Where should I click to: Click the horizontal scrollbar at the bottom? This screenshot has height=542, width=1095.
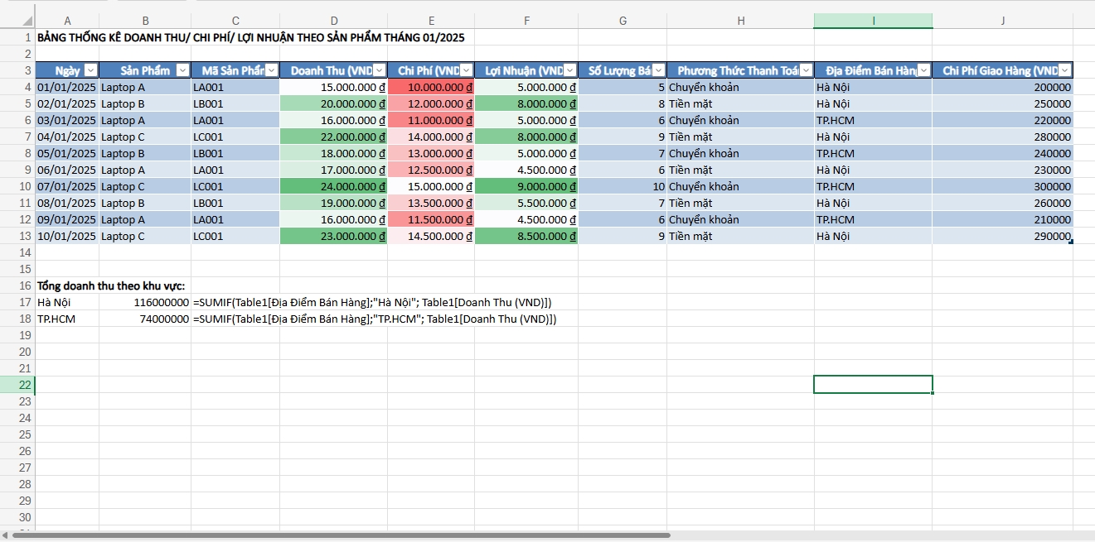click(340, 535)
